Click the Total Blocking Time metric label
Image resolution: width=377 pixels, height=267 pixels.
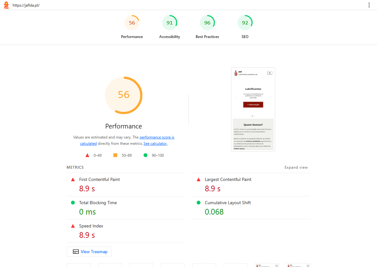98,203
